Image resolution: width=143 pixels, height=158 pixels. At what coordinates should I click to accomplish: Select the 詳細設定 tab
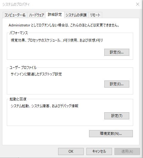pos(55,15)
